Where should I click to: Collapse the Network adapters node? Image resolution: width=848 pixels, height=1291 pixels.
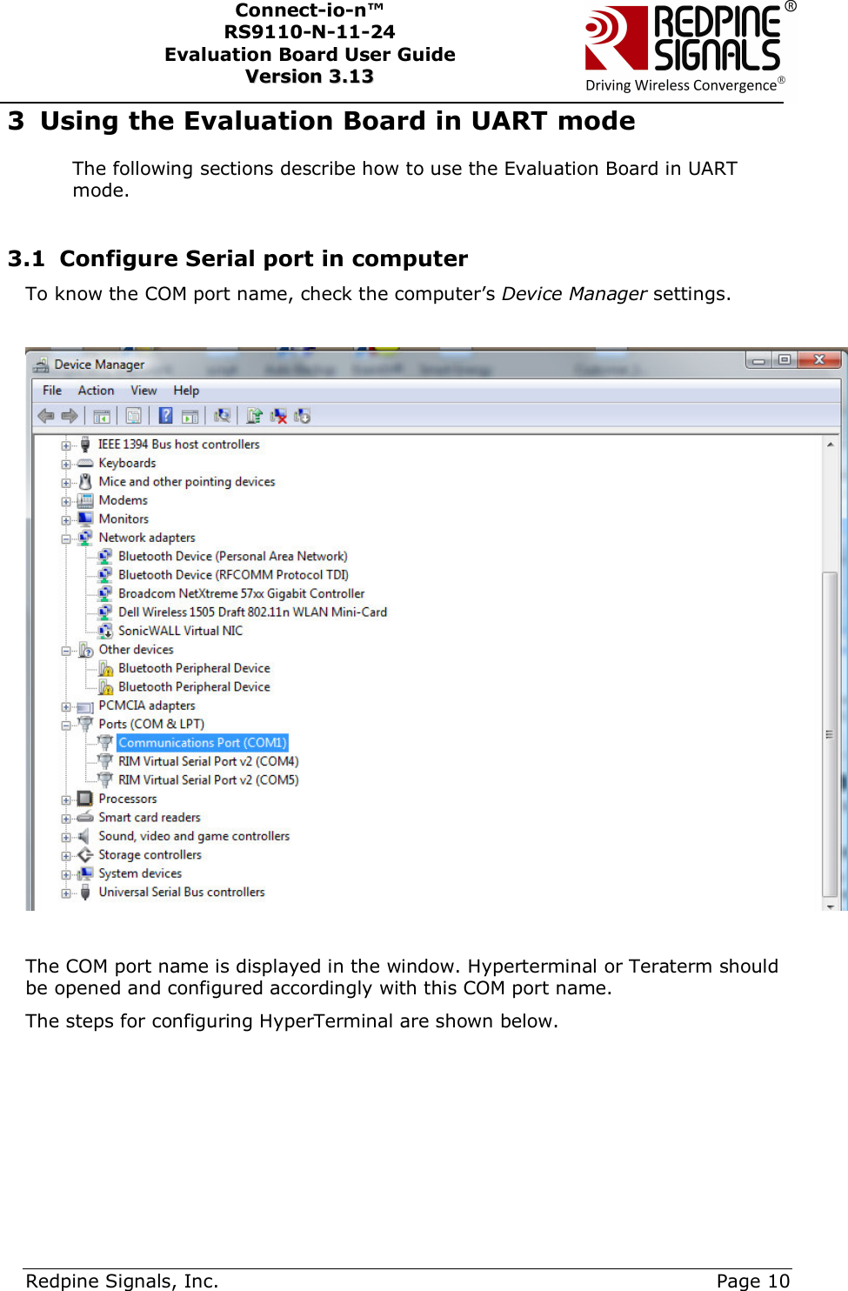pos(66,538)
